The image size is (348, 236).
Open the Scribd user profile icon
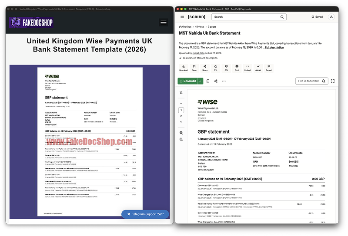click(331, 17)
